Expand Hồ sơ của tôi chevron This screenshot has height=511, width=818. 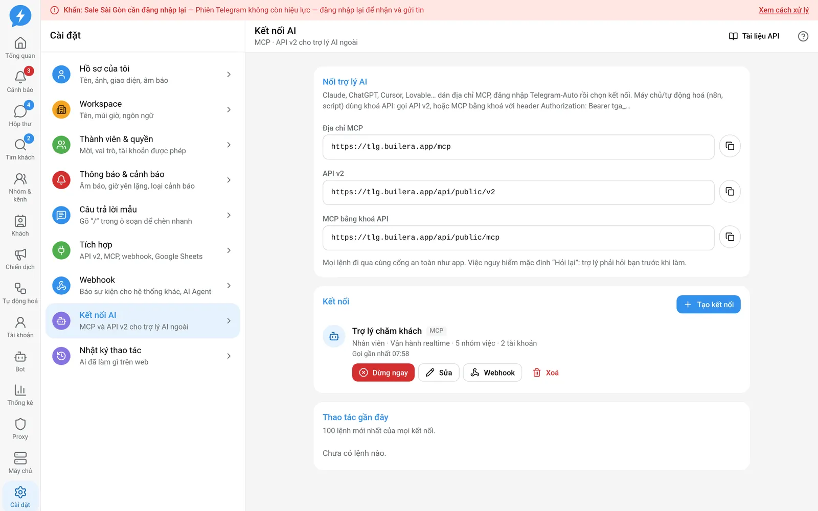tap(229, 75)
